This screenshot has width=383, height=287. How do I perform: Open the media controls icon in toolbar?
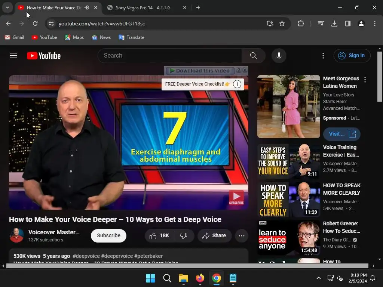[x=321, y=24]
